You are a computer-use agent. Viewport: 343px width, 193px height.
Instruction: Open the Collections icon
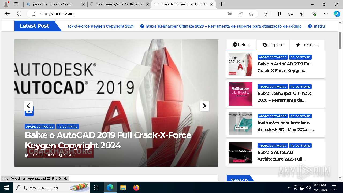[x=302, y=14]
